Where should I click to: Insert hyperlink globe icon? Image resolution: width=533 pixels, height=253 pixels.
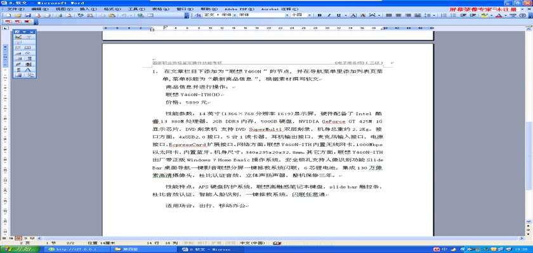140,15
